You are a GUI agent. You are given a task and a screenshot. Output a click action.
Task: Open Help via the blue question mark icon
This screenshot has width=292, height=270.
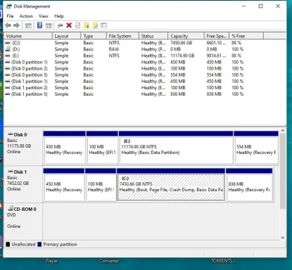(x=40, y=25)
